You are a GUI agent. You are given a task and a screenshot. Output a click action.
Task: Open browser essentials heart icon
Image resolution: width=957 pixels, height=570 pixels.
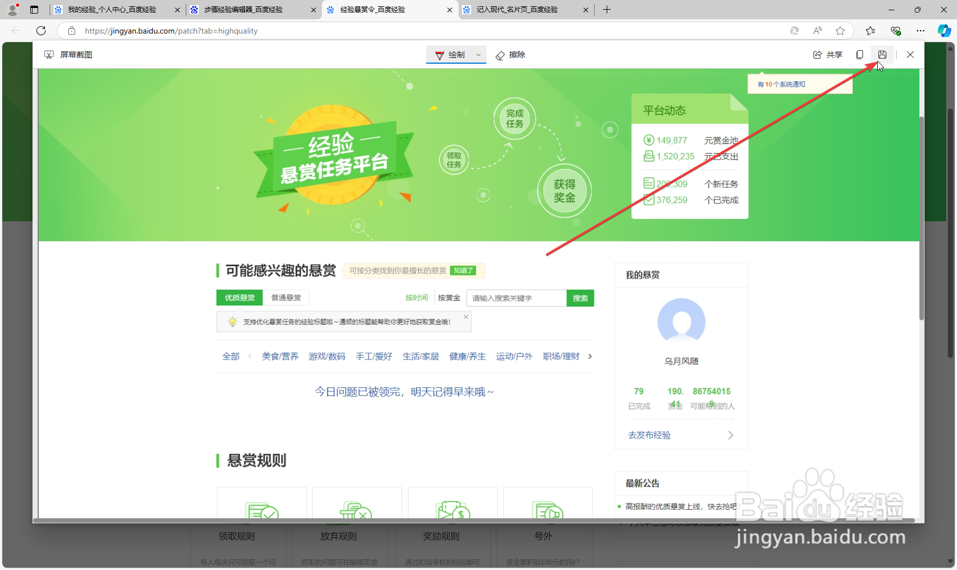[895, 31]
